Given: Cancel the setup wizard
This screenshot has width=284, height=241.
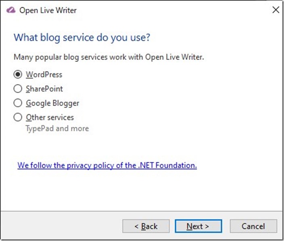Looking at the screenshot, I should tap(253, 226).
